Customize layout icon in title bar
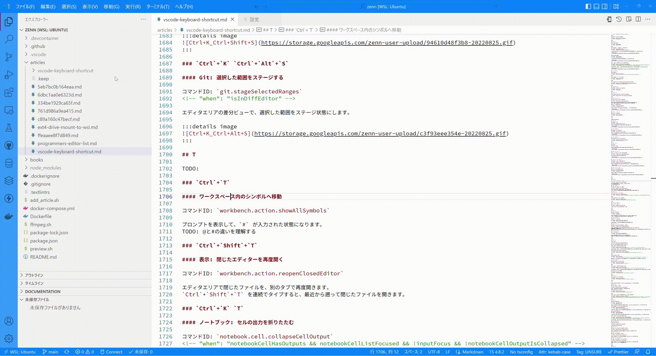The image size is (656, 356). [x=616, y=6]
